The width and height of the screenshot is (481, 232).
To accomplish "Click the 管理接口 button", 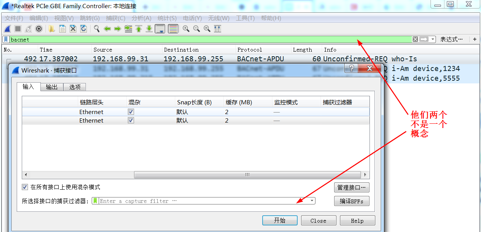I will pyautogui.click(x=352, y=187).
